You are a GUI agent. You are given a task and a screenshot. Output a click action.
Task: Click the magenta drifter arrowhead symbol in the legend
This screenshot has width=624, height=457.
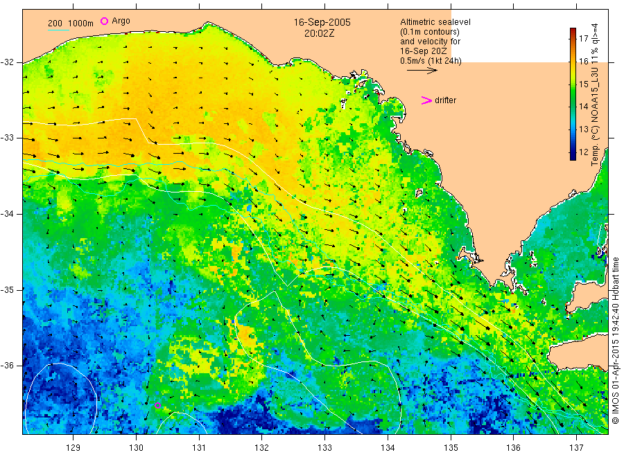(426, 100)
